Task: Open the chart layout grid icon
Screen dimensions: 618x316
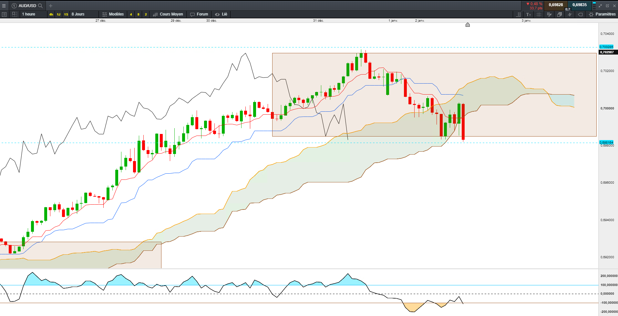Action: 15,14
